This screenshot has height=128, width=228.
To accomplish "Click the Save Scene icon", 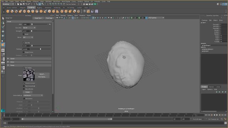I will pos(24,4).
